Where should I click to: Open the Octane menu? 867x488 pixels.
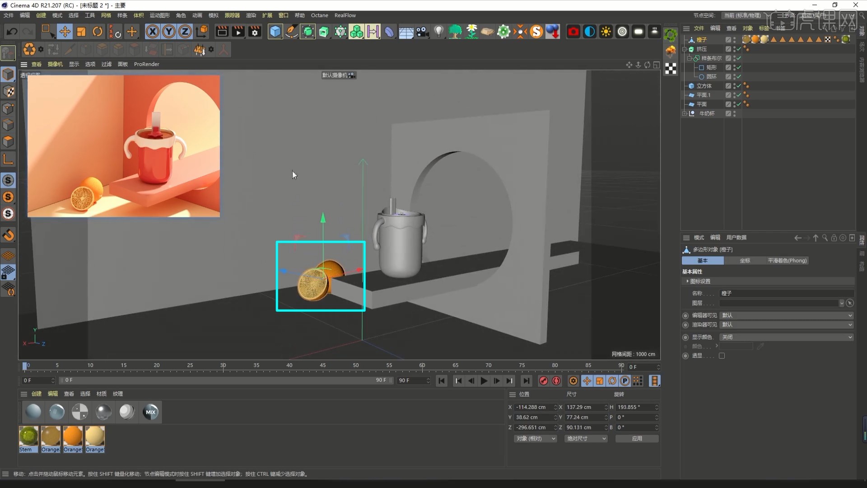click(x=319, y=15)
